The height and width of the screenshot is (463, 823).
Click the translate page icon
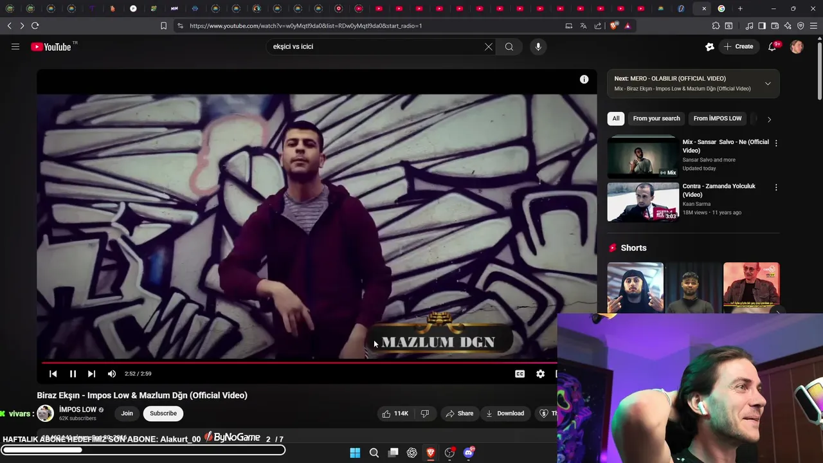pyautogui.click(x=583, y=26)
